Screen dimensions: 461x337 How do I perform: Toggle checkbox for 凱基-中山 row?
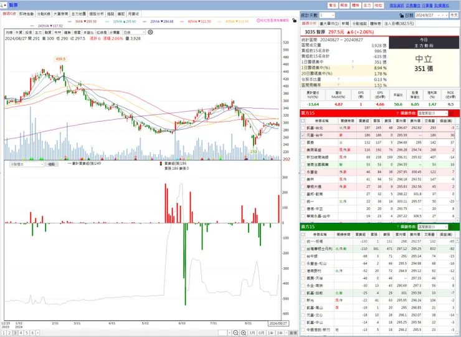[303, 322]
